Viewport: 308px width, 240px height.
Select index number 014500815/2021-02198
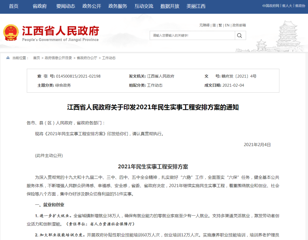coord(78,76)
